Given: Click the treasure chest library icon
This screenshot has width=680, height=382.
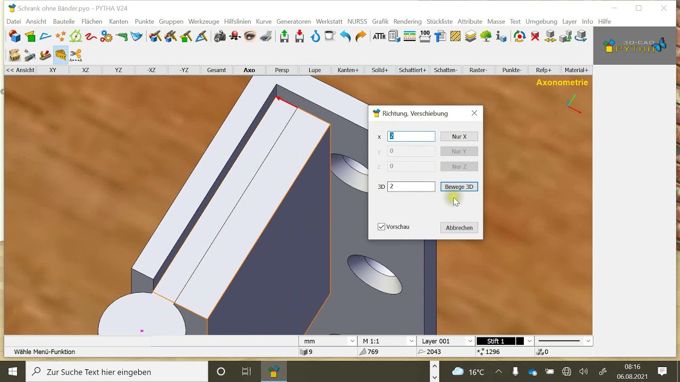Looking at the screenshot, I should [x=15, y=55].
